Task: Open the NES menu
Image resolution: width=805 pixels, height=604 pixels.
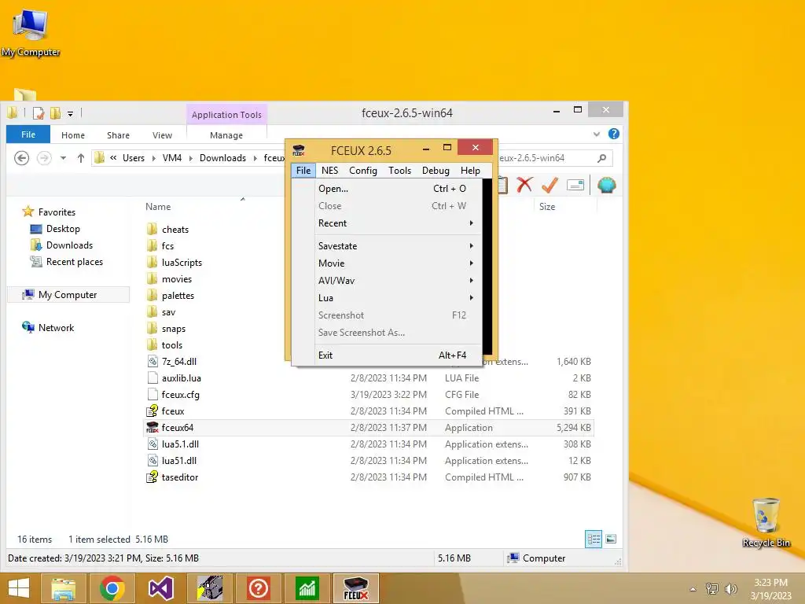Action: pos(329,171)
